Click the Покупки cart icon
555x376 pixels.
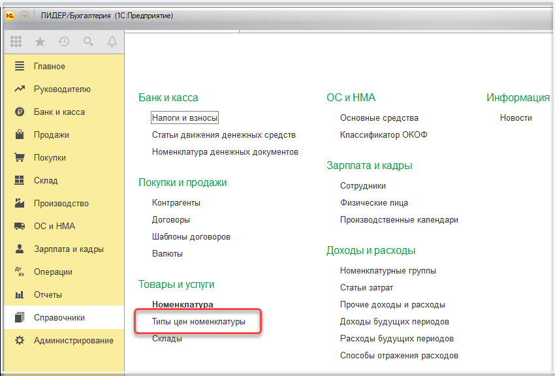(x=20, y=157)
